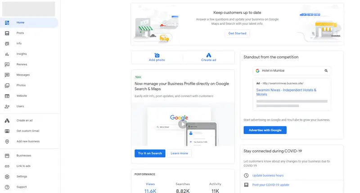This screenshot has width=360, height=193.
Task: Click the chain Link to ads icon
Action: coord(7,166)
